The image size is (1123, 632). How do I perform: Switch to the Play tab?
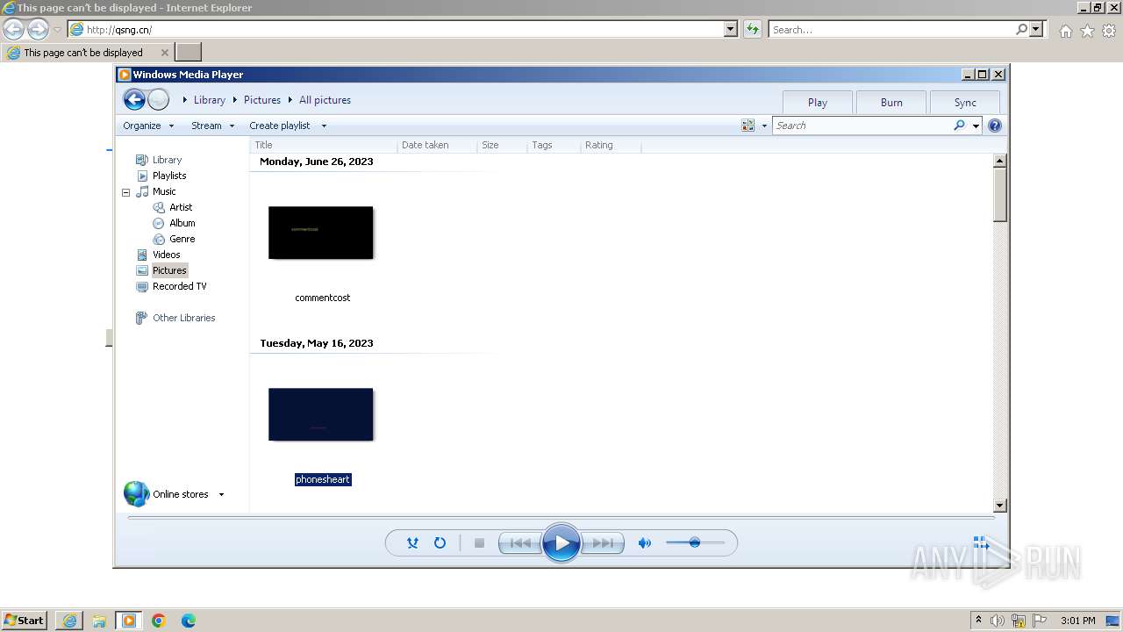(x=818, y=103)
